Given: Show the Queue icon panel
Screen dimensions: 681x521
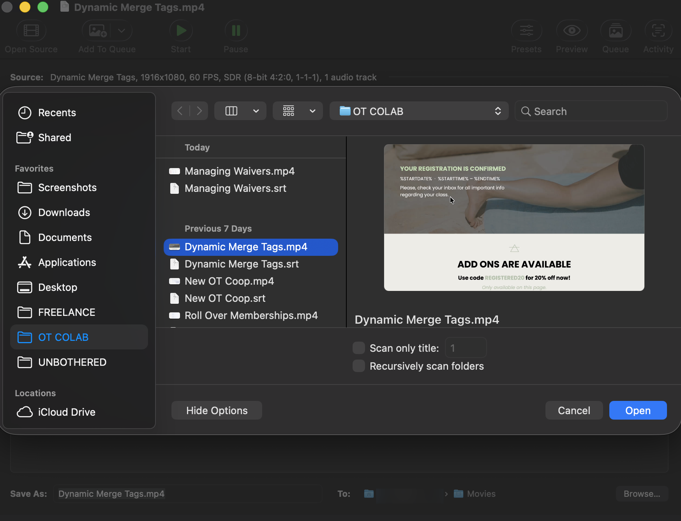Looking at the screenshot, I should 616,30.
